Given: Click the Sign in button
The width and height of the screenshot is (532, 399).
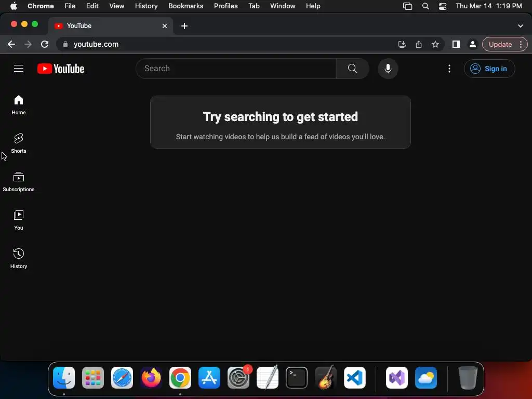Looking at the screenshot, I should coord(489,69).
